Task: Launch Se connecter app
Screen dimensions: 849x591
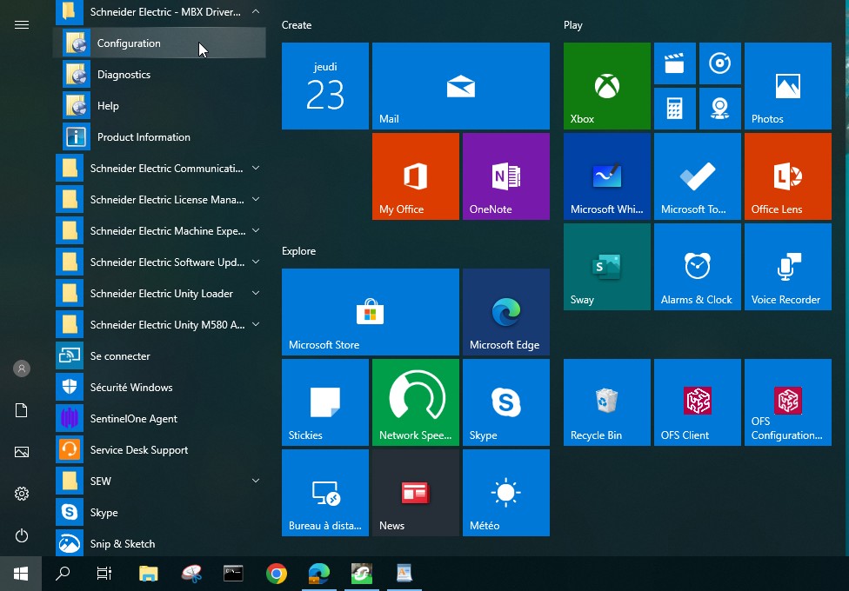Action: (160, 356)
